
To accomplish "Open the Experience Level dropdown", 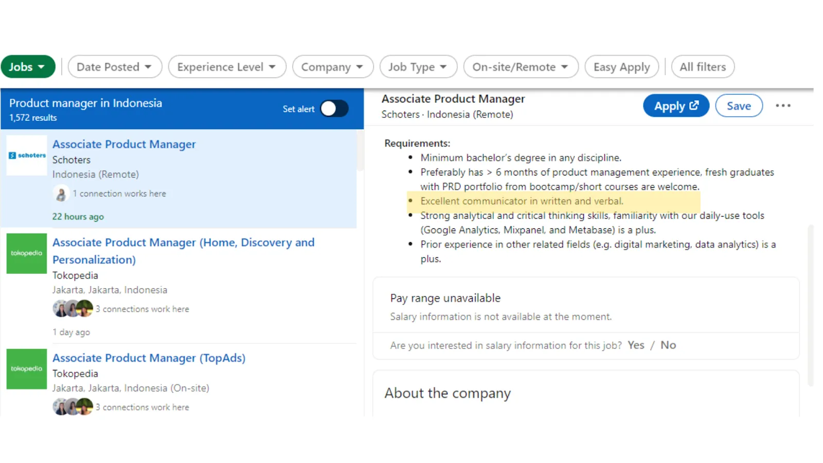I will tap(226, 67).
